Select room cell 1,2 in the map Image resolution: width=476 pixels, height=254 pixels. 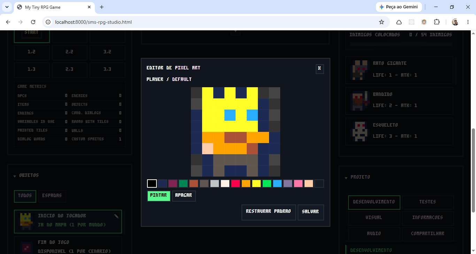(32, 52)
